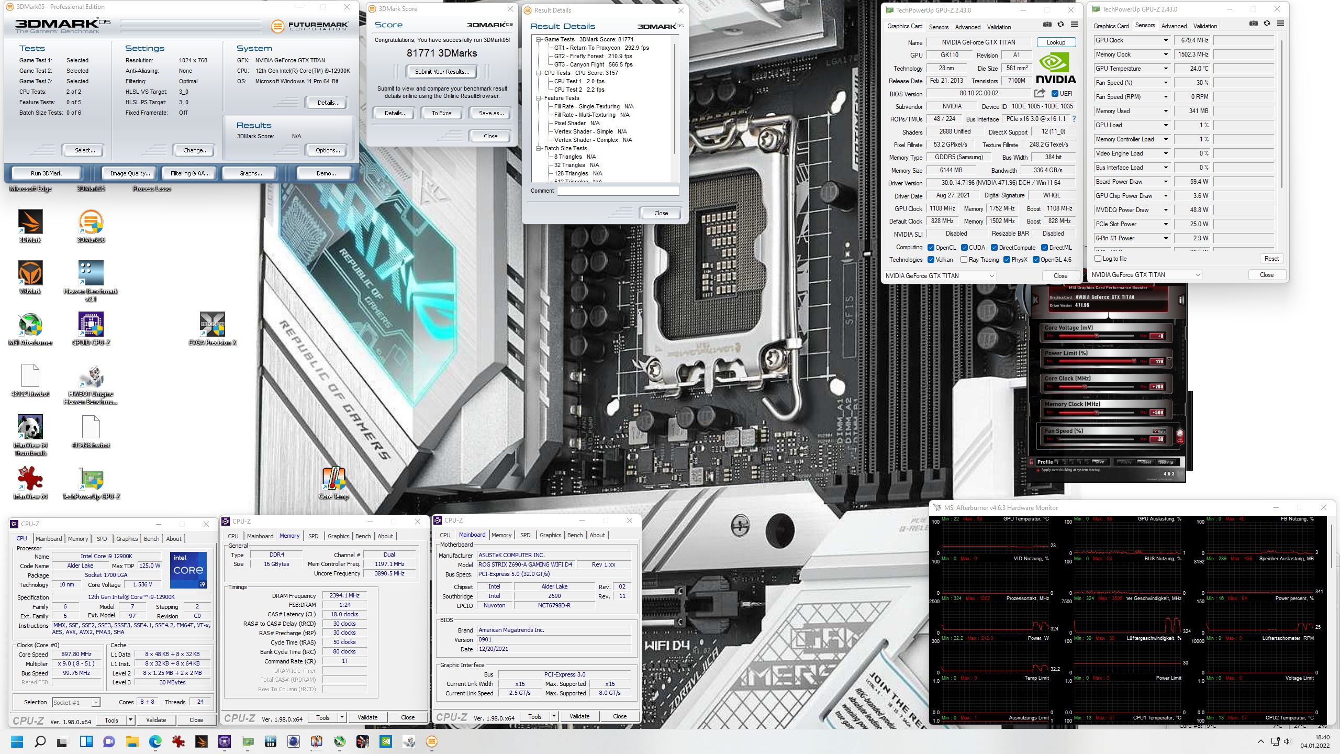Click the Afterburner info 'i' icon

[1181, 300]
